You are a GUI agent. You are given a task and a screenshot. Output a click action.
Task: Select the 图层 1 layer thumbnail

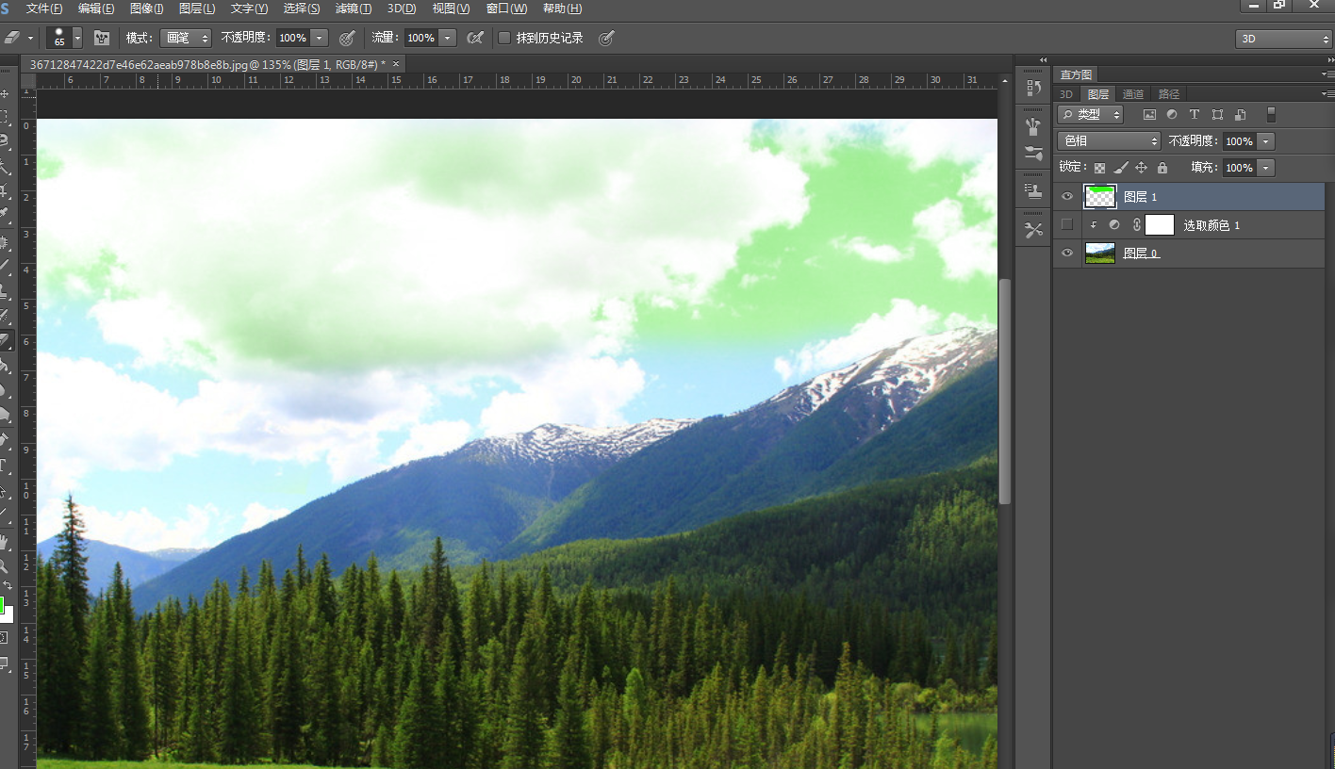click(1100, 196)
